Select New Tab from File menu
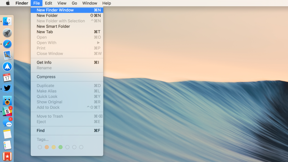Screen dimensions: 288x162 (x=45, y=32)
